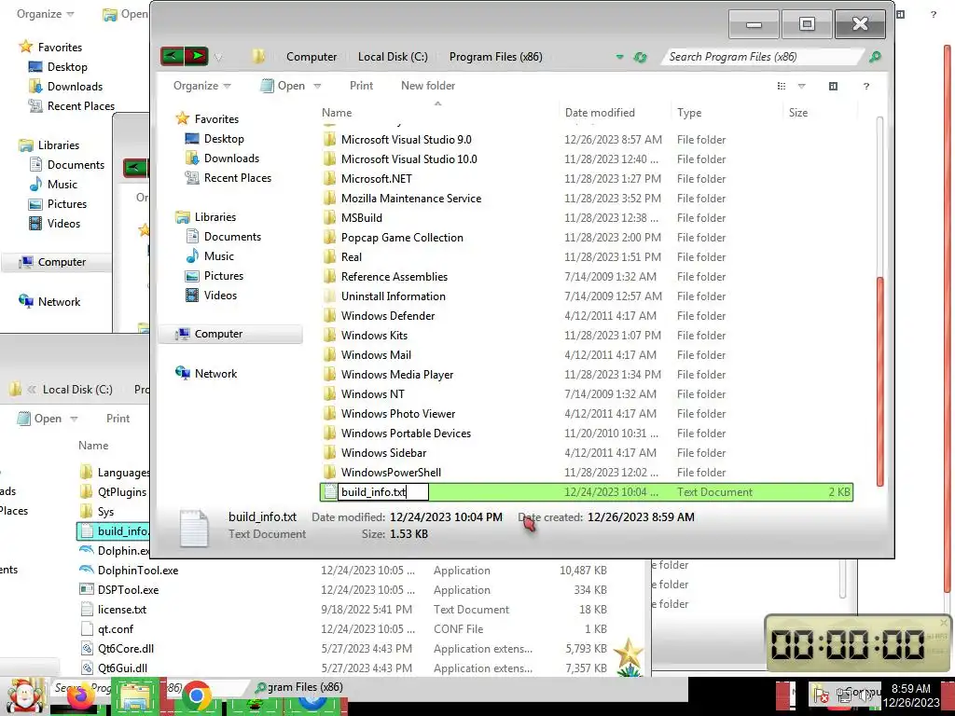The height and width of the screenshot is (716, 955).
Task: Click the build_info.txt file icon in the highlighted row
Action: click(x=329, y=492)
